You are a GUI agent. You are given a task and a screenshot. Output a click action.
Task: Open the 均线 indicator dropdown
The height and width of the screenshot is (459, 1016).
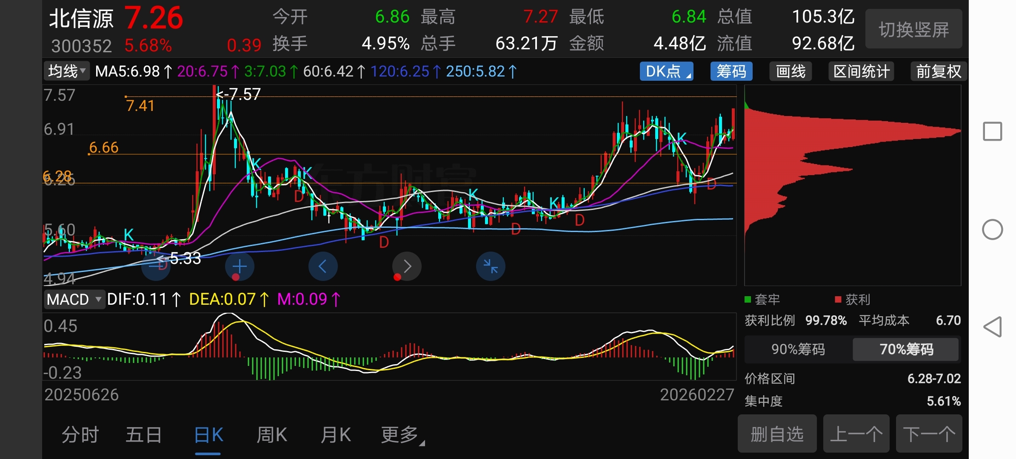67,71
